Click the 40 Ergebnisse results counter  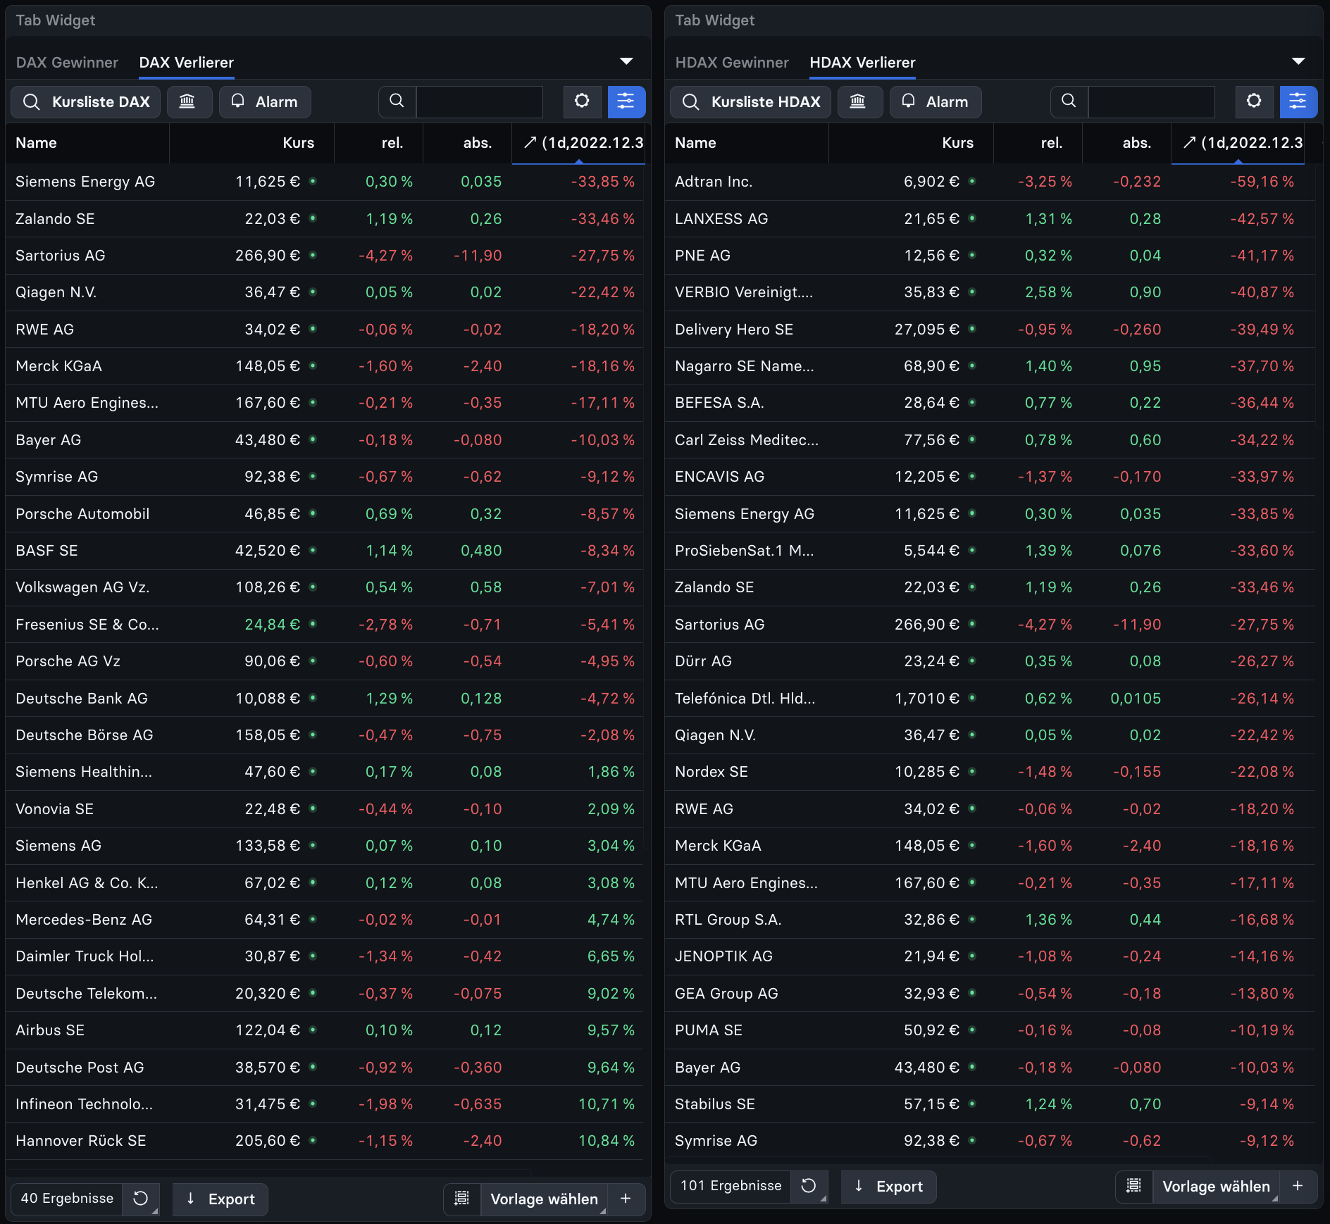click(x=67, y=1199)
